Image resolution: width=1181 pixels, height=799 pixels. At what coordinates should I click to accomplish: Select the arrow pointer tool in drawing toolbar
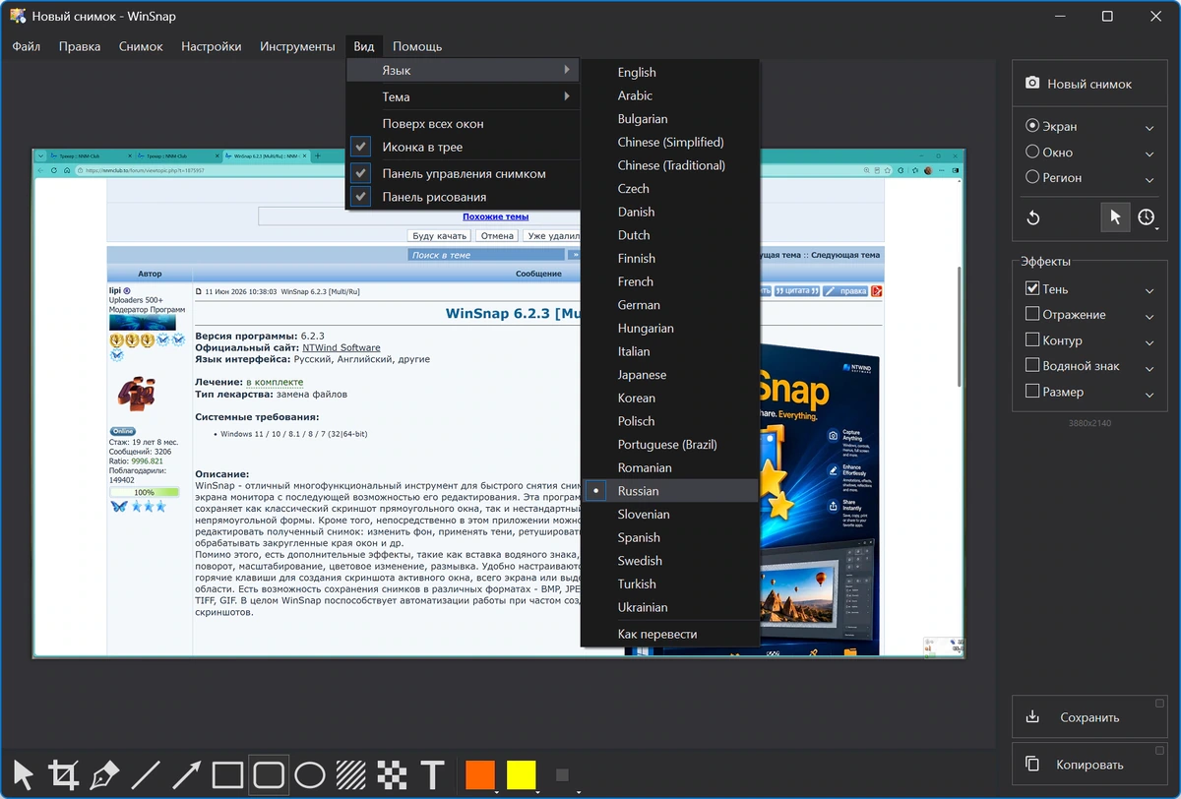(24, 775)
